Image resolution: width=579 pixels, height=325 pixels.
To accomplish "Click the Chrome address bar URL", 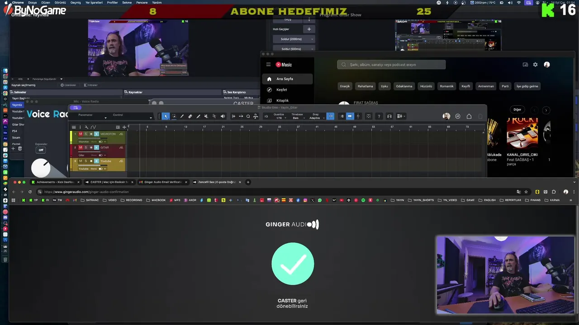I will pos(86,192).
